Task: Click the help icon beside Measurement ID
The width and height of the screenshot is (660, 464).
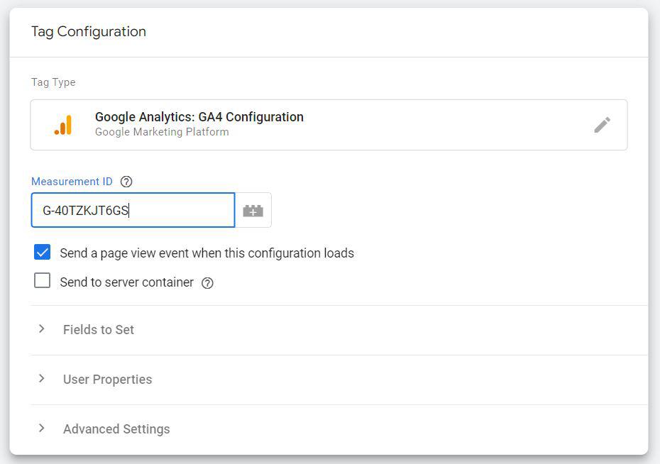Action: click(126, 181)
